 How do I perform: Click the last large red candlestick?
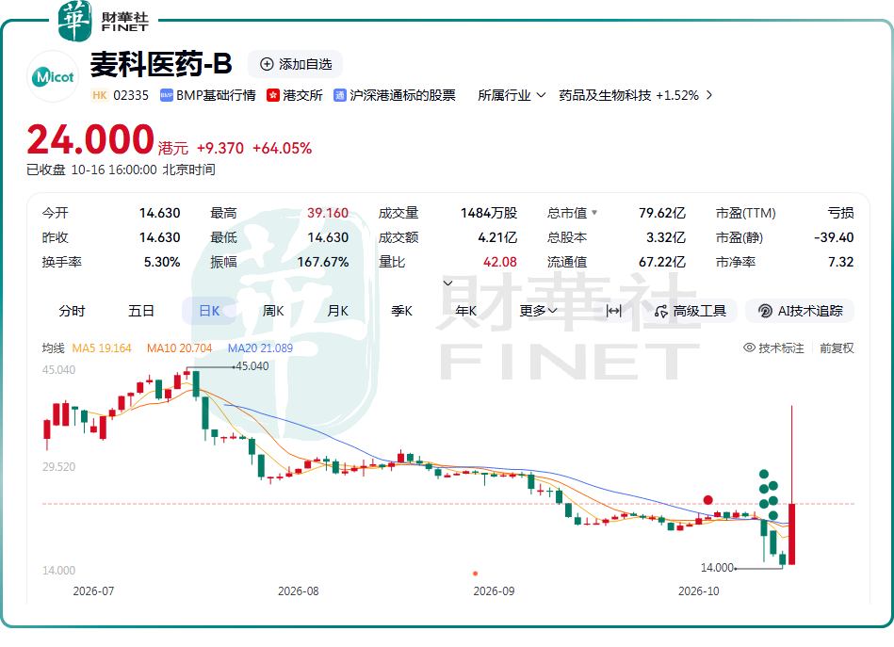pyautogui.click(x=792, y=534)
